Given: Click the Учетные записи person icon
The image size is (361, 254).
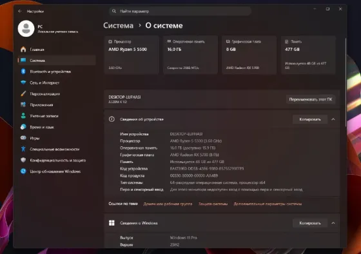Looking at the screenshot, I should coord(23,115).
